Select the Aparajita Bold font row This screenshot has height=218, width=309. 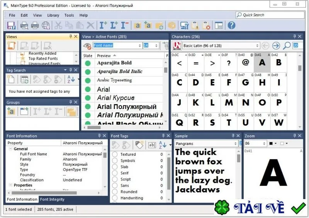click(x=122, y=63)
